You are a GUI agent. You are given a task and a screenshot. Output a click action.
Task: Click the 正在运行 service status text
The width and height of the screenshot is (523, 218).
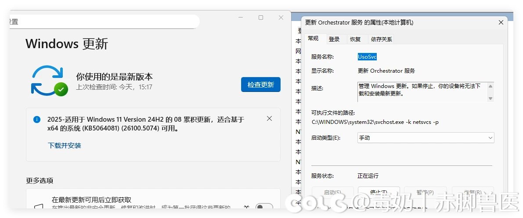tap(368, 176)
